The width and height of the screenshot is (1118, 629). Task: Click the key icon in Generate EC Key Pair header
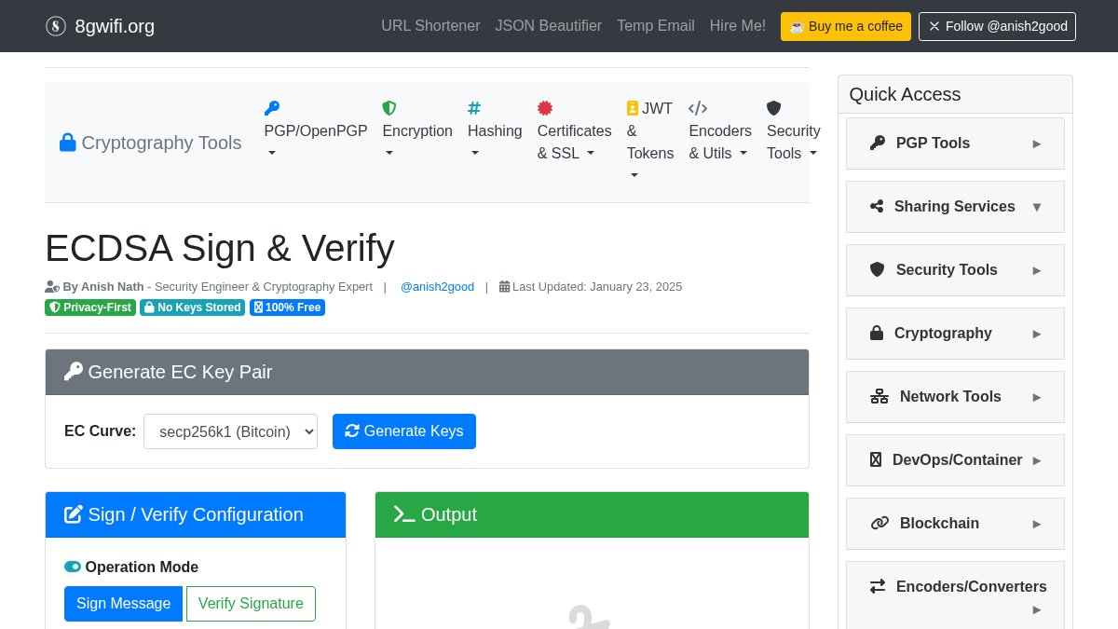[74, 372]
